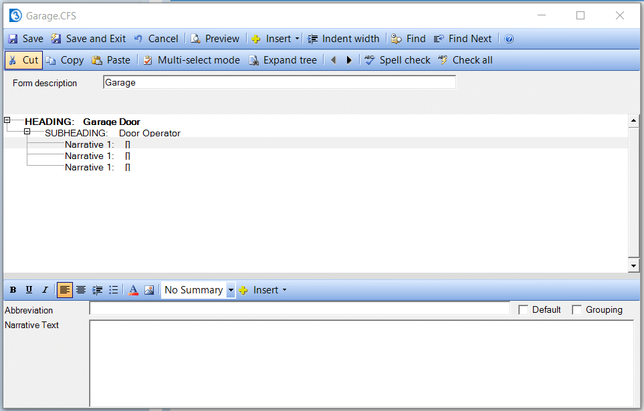This screenshot has width=644, height=411.
Task: Open the top toolbar Insert menu
Action: point(276,39)
